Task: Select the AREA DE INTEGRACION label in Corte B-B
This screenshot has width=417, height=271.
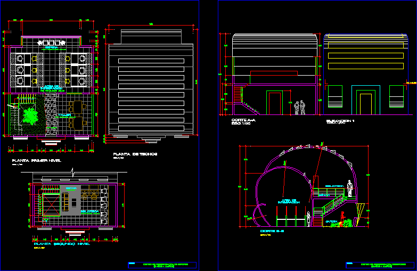Action: (x=288, y=201)
